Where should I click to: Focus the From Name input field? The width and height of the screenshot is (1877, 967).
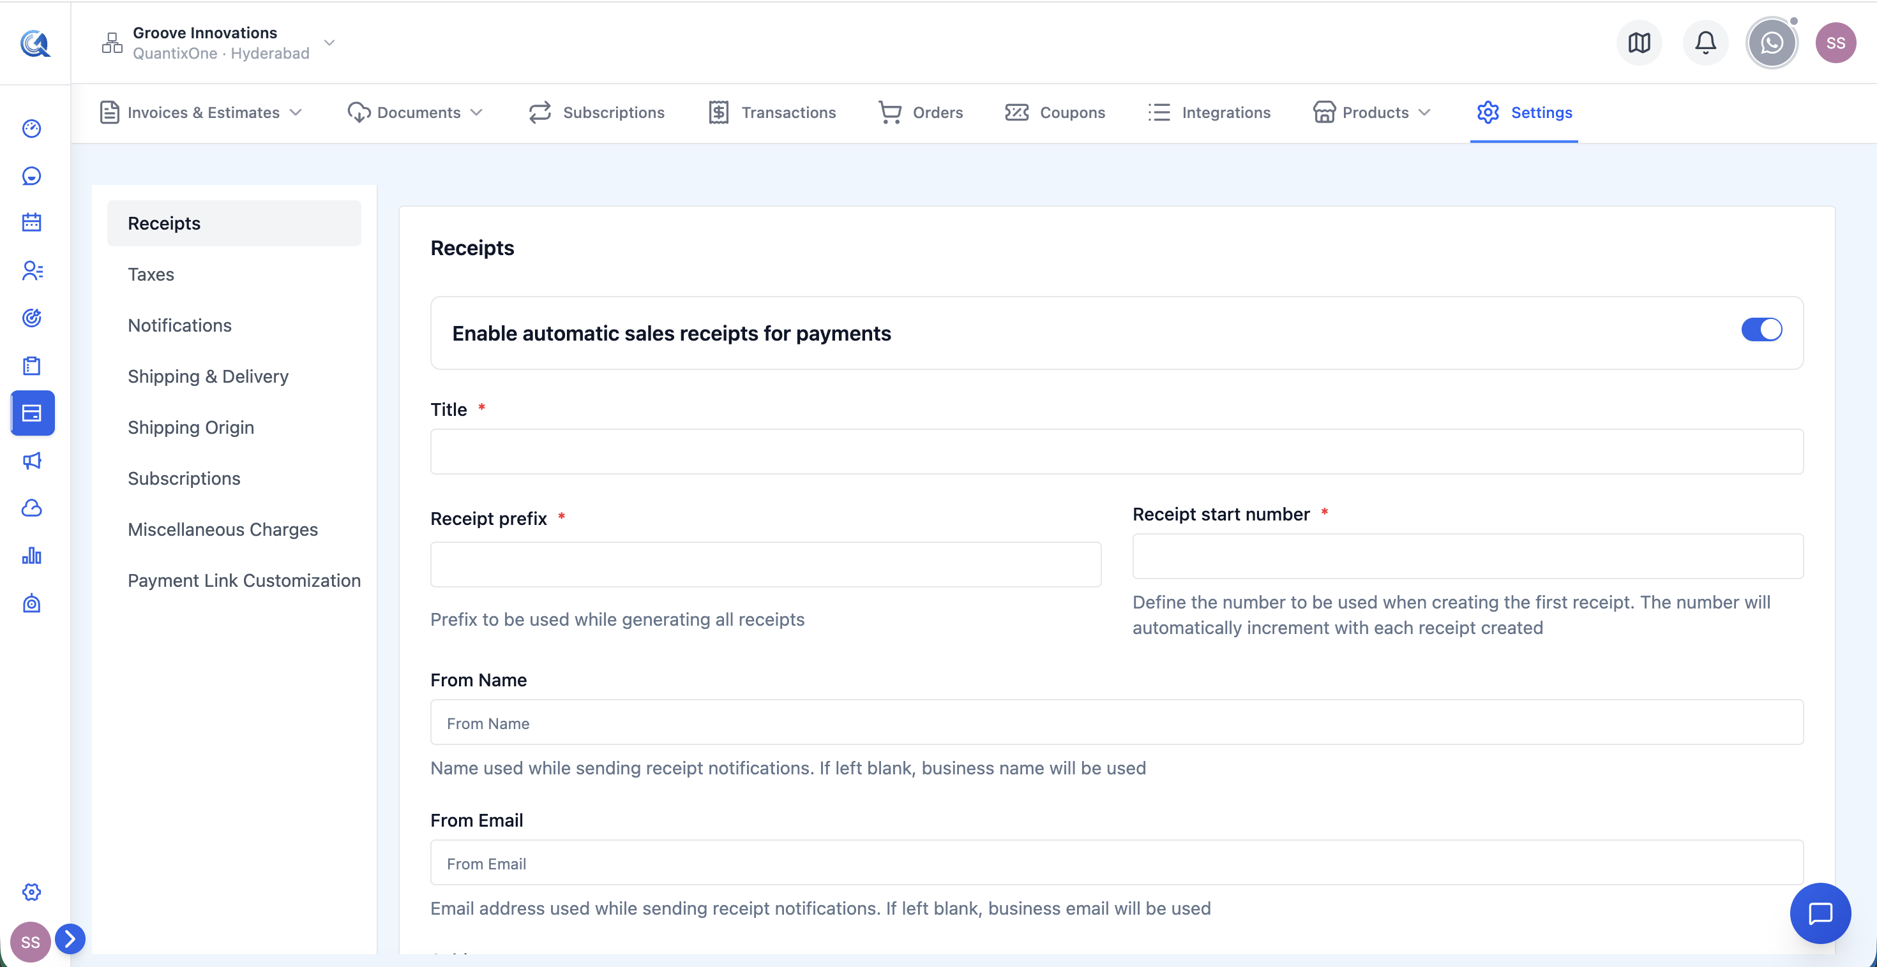tap(1116, 722)
